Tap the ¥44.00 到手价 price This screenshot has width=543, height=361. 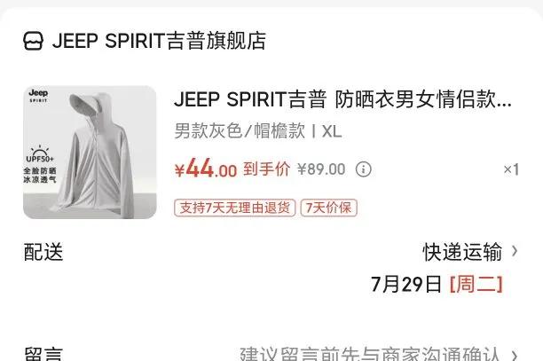232,169
